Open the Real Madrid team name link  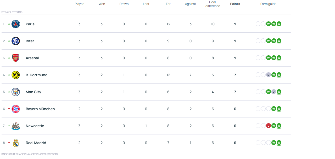[36, 143]
